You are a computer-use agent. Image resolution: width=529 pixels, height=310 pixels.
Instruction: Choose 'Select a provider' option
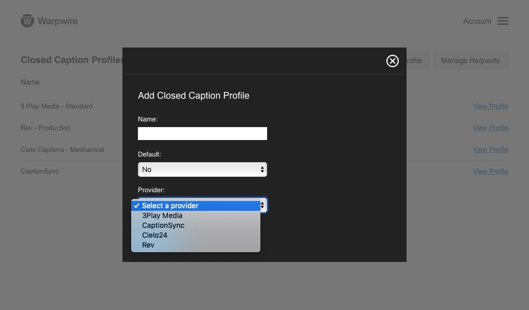[196, 206]
